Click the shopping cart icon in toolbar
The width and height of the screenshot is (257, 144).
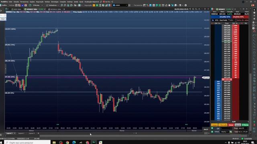pyautogui.click(x=172, y=5)
